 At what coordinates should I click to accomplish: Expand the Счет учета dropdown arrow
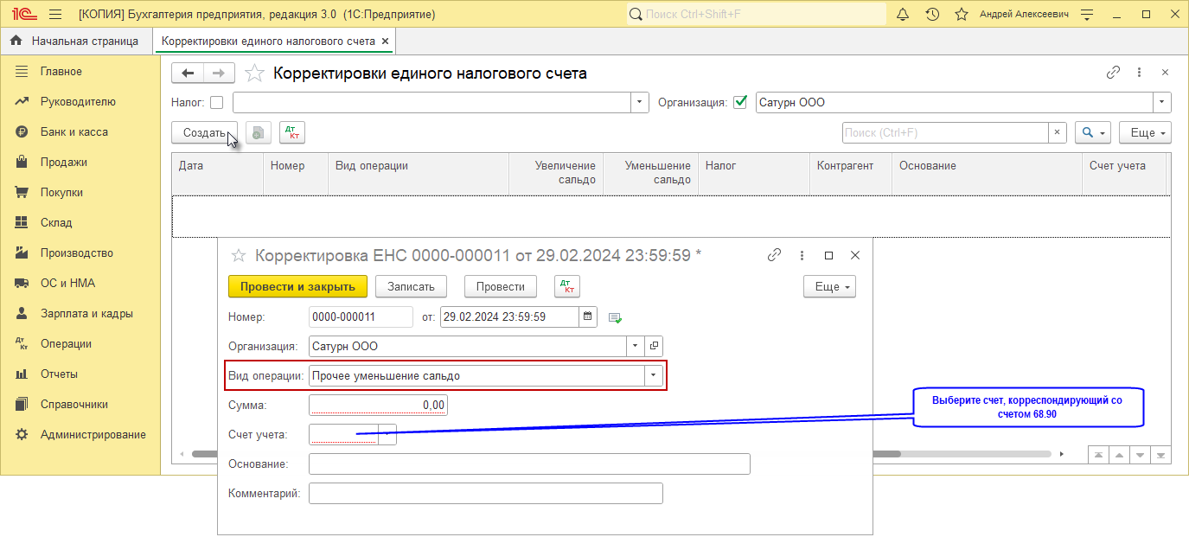coord(387,434)
